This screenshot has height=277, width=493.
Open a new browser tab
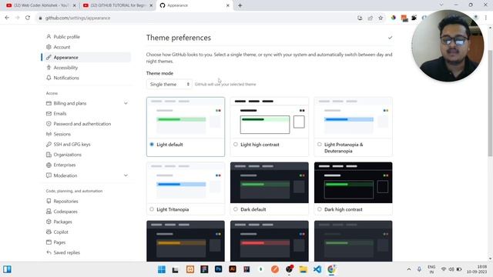(x=240, y=5)
